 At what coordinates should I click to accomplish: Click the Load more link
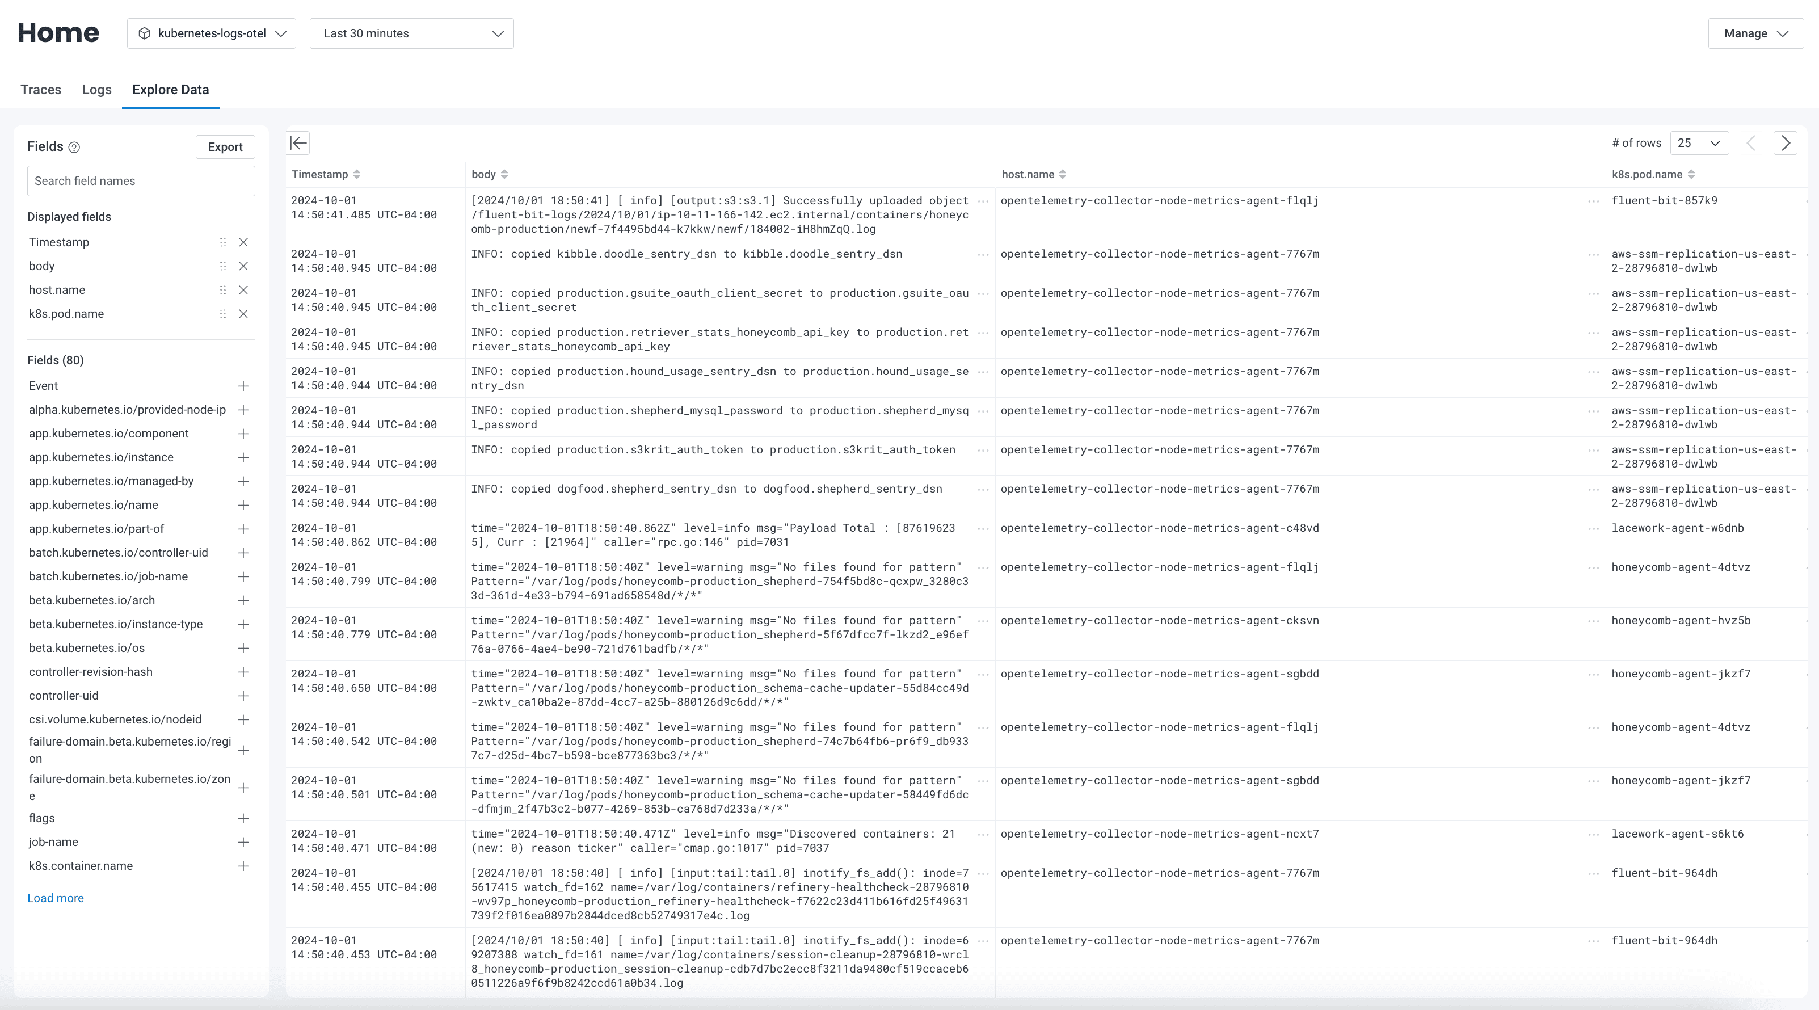coord(55,898)
